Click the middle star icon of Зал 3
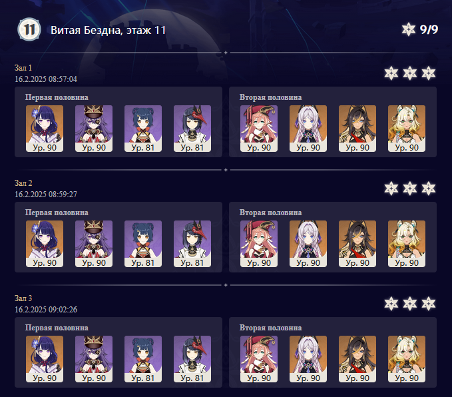The height and width of the screenshot is (397, 452). 410,304
